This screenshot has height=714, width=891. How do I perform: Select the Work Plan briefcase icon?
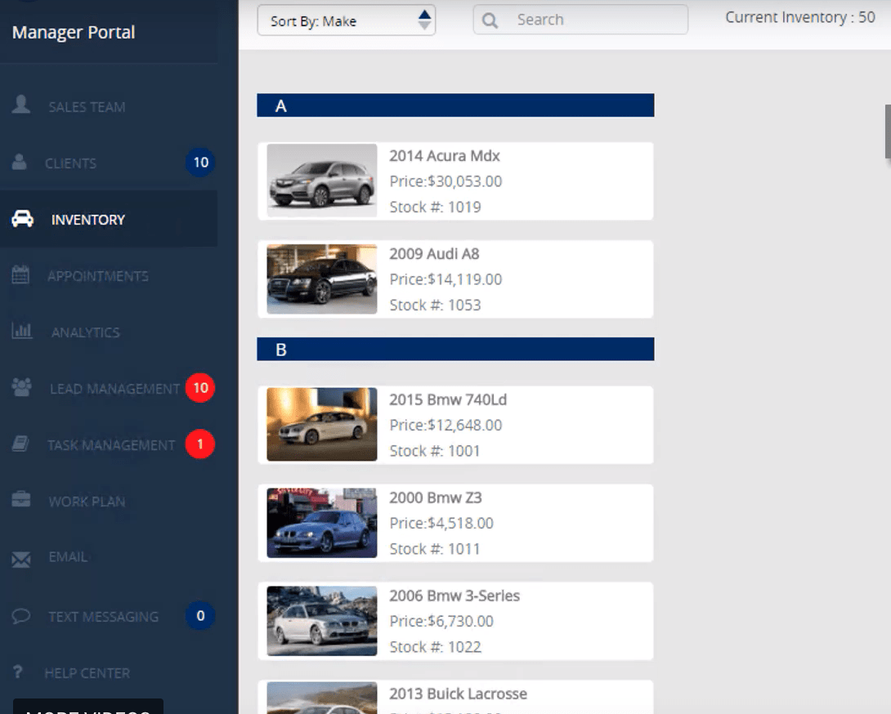tap(21, 502)
